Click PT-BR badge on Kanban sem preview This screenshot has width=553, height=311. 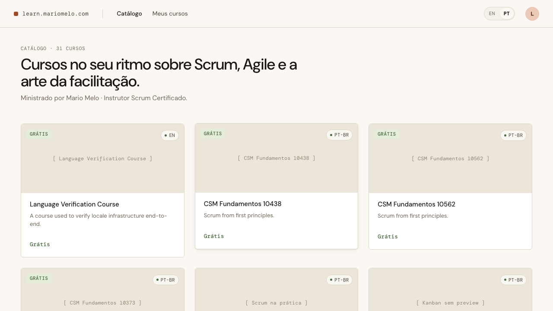point(513,280)
